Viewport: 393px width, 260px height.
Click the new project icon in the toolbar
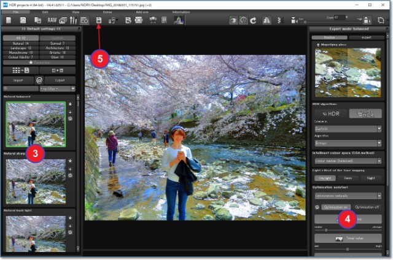[x=9, y=20]
